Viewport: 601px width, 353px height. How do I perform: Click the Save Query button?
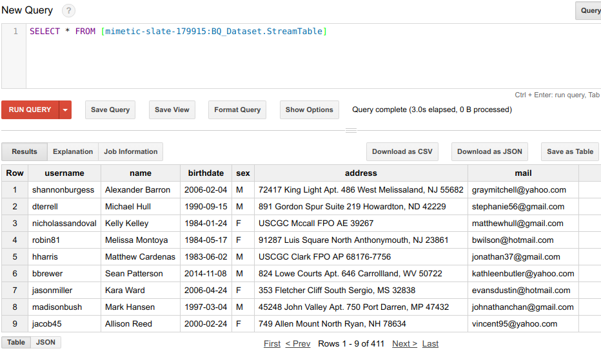pyautogui.click(x=110, y=110)
